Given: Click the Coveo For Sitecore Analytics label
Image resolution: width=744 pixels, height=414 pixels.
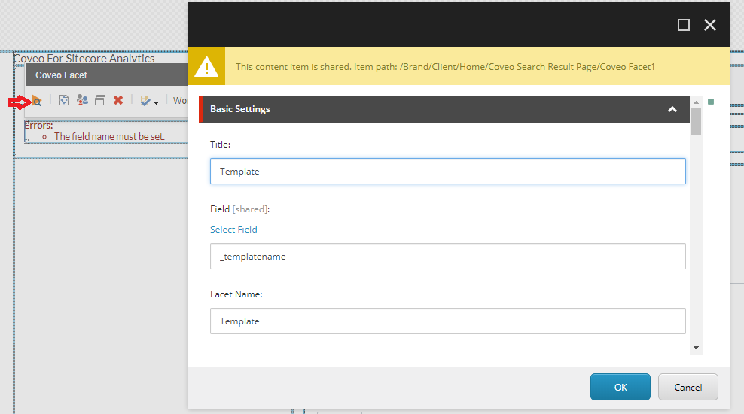Looking at the screenshot, I should click(84, 58).
